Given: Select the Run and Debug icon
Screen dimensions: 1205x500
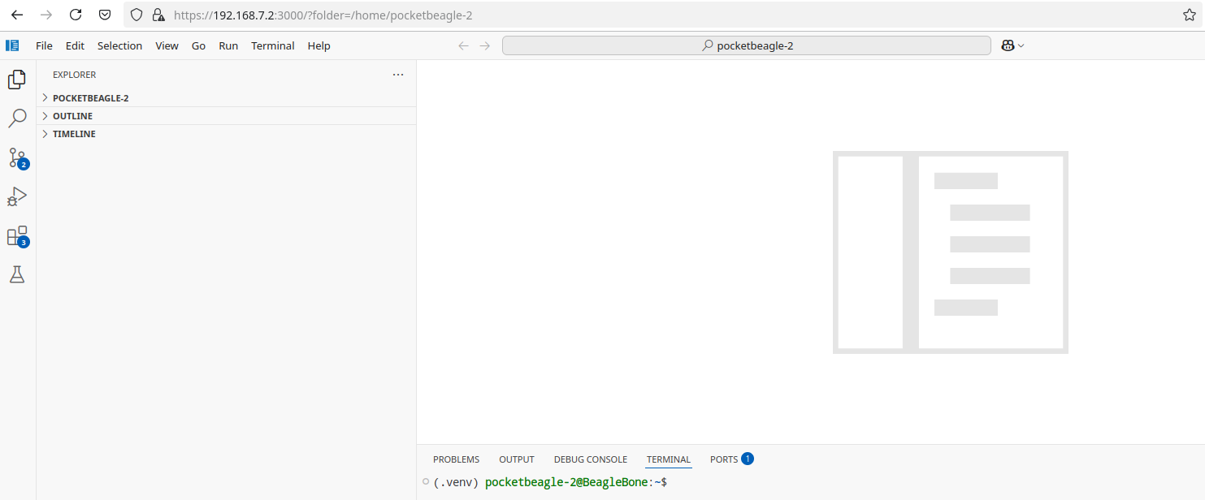Looking at the screenshot, I should click(17, 196).
